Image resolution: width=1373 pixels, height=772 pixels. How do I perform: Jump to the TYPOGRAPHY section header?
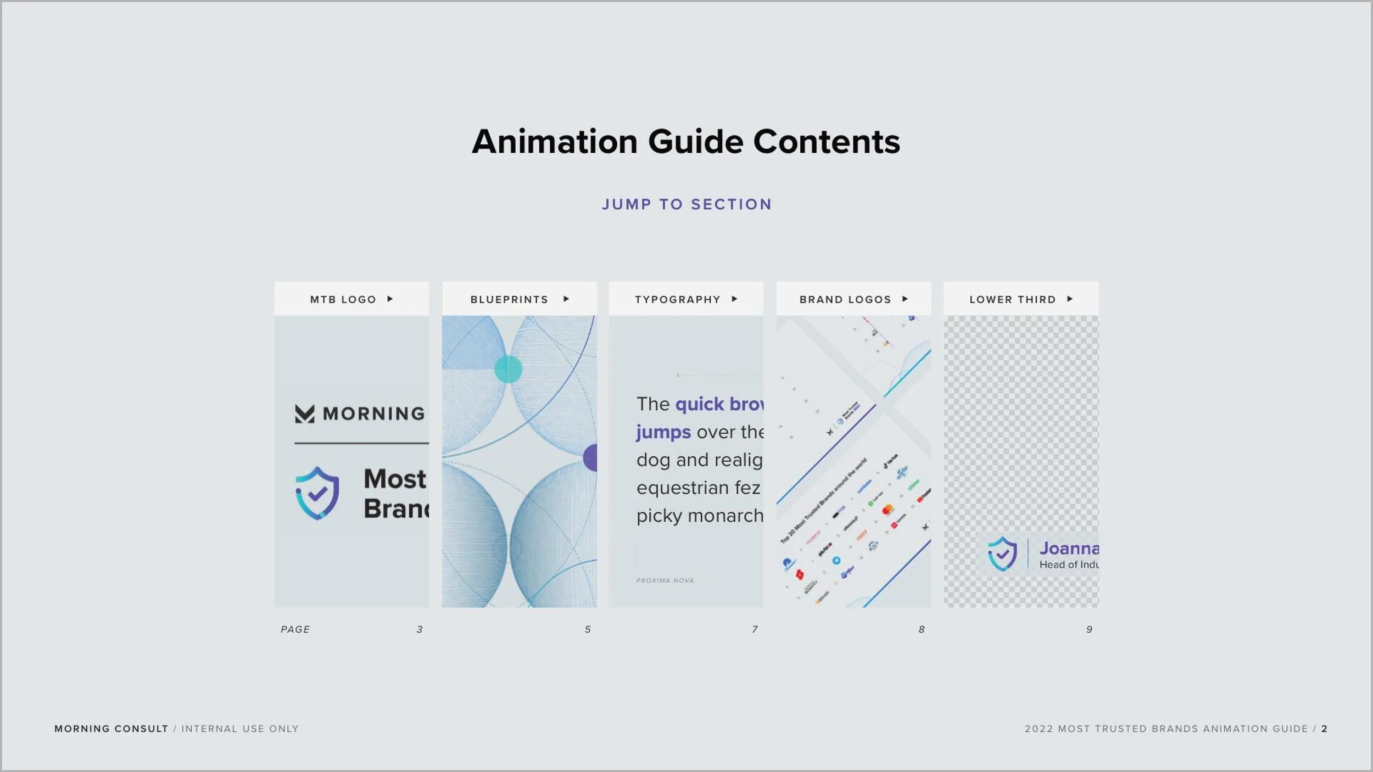[x=677, y=299]
